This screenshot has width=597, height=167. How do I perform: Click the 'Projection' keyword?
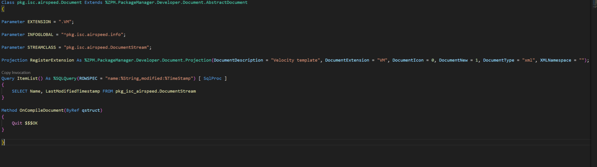(15, 60)
